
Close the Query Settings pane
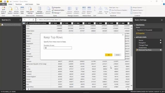[x=162, y=20]
